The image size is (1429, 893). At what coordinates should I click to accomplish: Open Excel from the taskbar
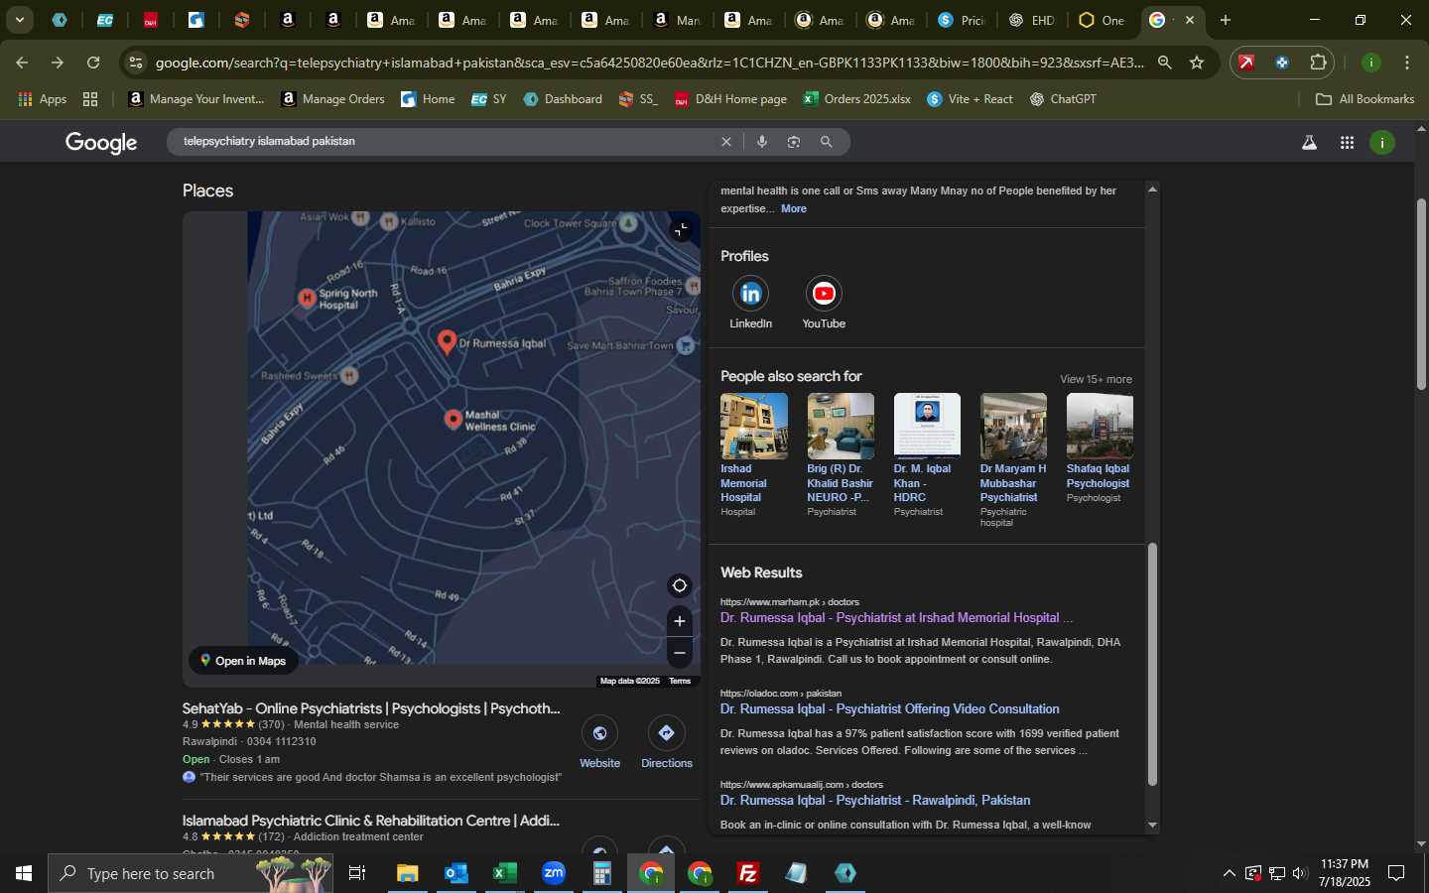point(505,873)
